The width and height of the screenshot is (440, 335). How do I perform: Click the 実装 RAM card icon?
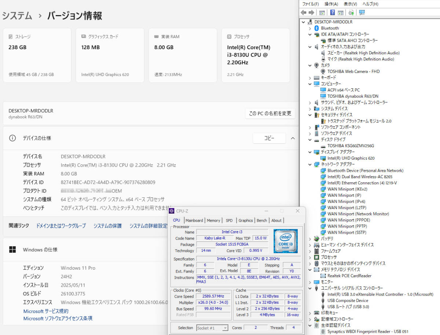click(x=157, y=37)
